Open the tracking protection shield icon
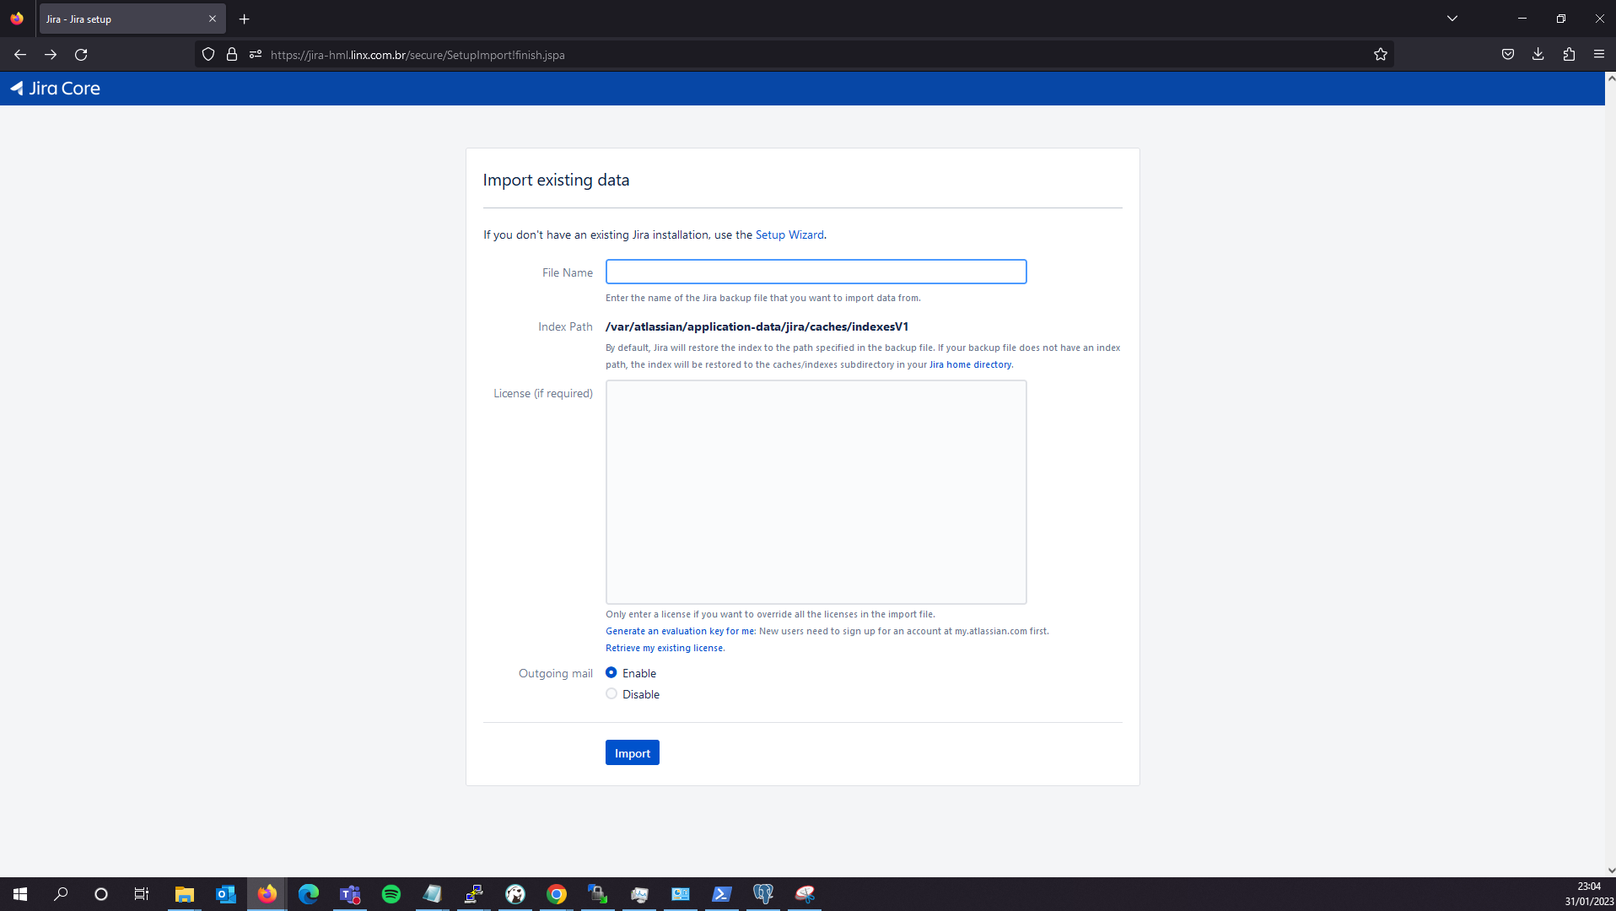 click(x=208, y=55)
